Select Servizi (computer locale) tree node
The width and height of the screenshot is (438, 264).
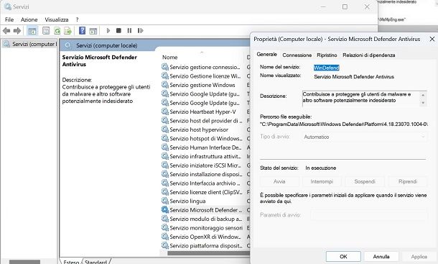[x=29, y=44]
